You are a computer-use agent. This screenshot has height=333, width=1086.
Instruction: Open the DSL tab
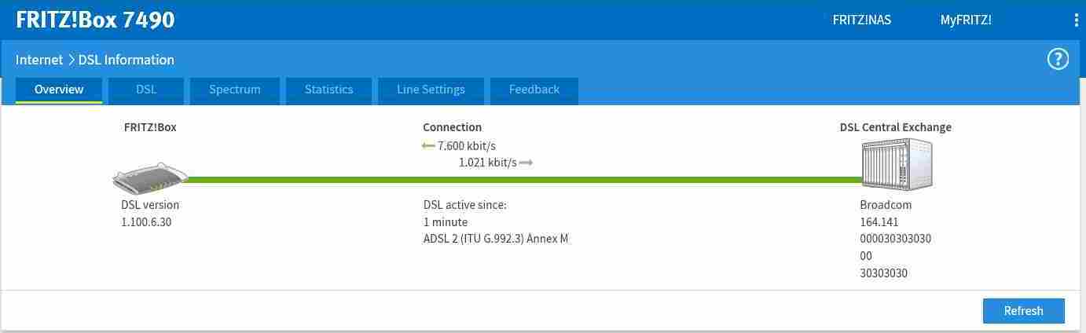coord(146,90)
